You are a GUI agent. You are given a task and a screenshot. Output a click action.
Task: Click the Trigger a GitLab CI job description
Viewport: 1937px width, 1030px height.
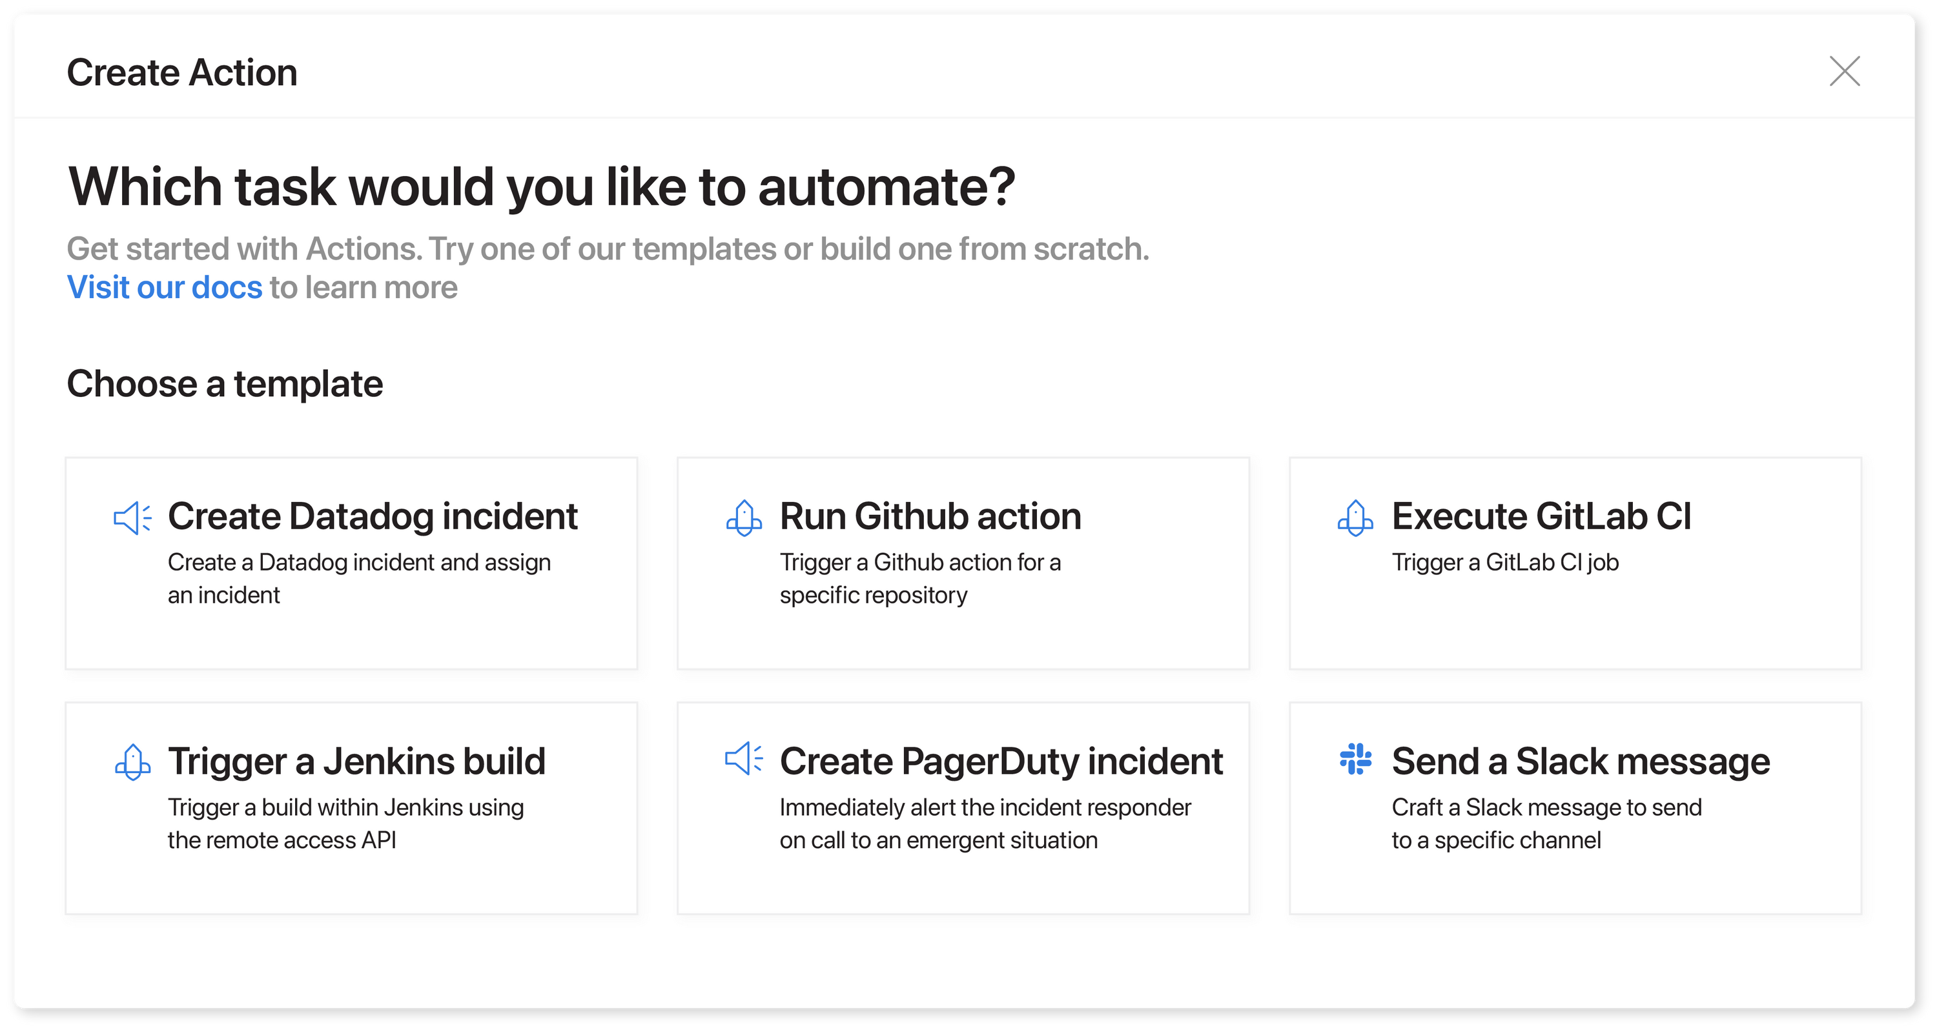[1504, 562]
